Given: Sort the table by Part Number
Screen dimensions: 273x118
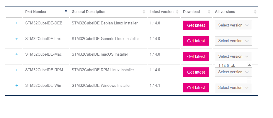Looking at the screenshot, I should pos(66,11).
